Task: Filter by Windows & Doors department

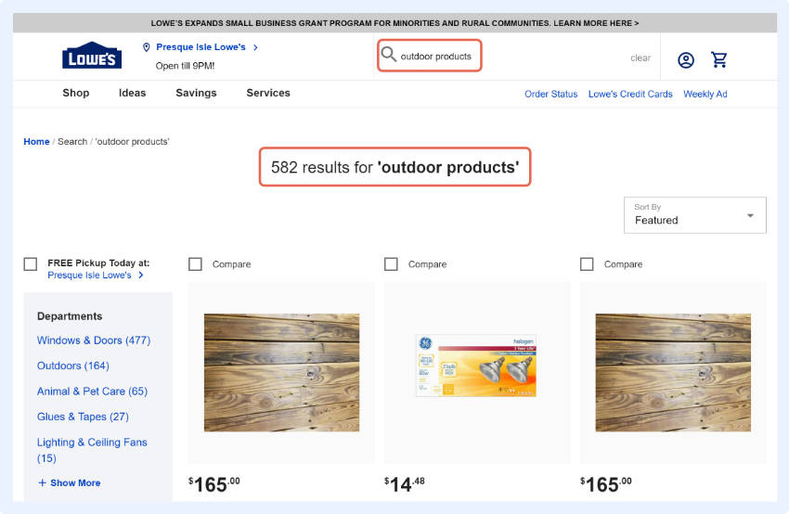Action: [x=93, y=341]
